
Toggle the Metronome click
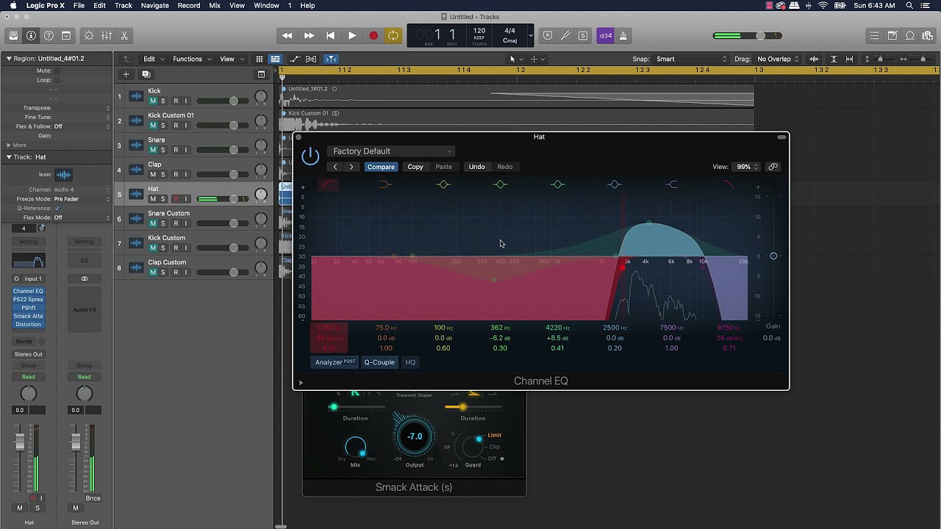(623, 35)
